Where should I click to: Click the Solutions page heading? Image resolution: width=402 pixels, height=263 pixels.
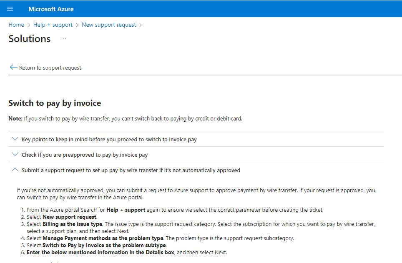click(29, 38)
